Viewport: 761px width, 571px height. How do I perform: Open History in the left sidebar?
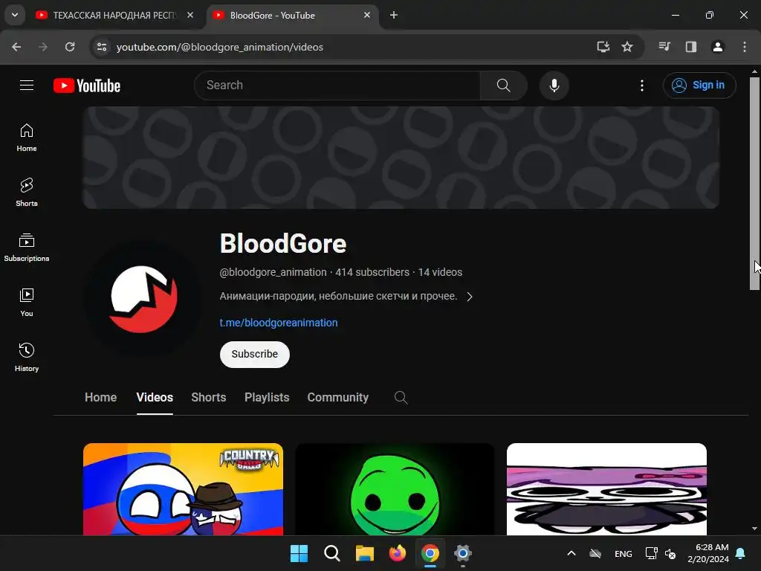[27, 357]
